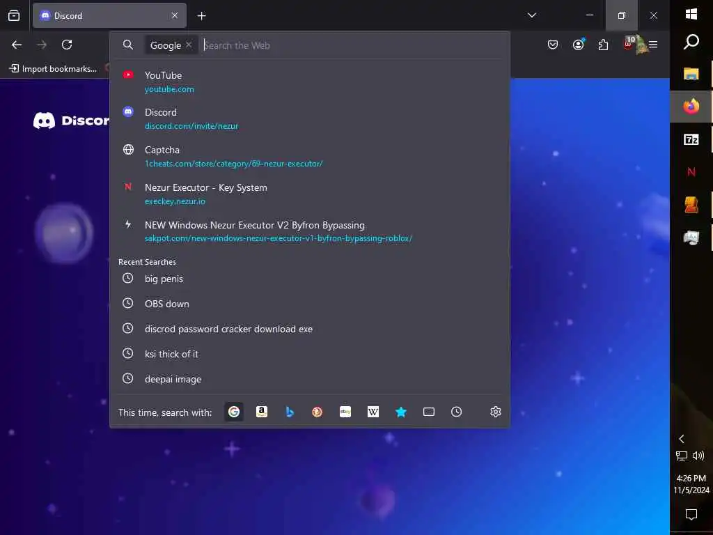Select the NEW Windows Nezur Executor V2 suggestion
The width and height of the screenshot is (713, 535).
click(310, 231)
